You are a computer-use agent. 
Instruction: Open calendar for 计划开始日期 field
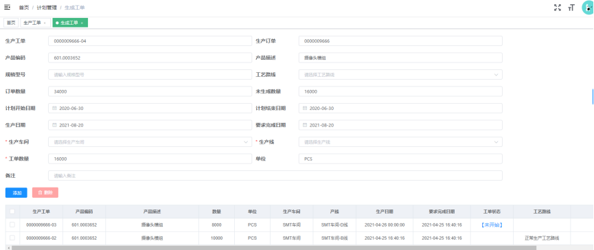(54, 109)
